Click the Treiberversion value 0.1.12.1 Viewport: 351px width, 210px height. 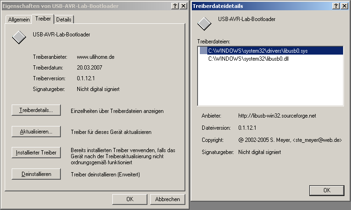pos(86,78)
